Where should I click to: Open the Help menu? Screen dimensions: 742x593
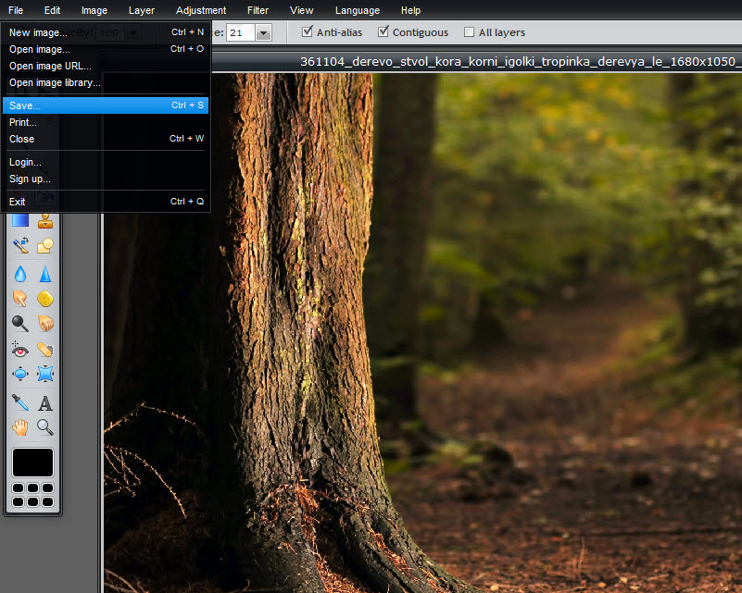[410, 10]
